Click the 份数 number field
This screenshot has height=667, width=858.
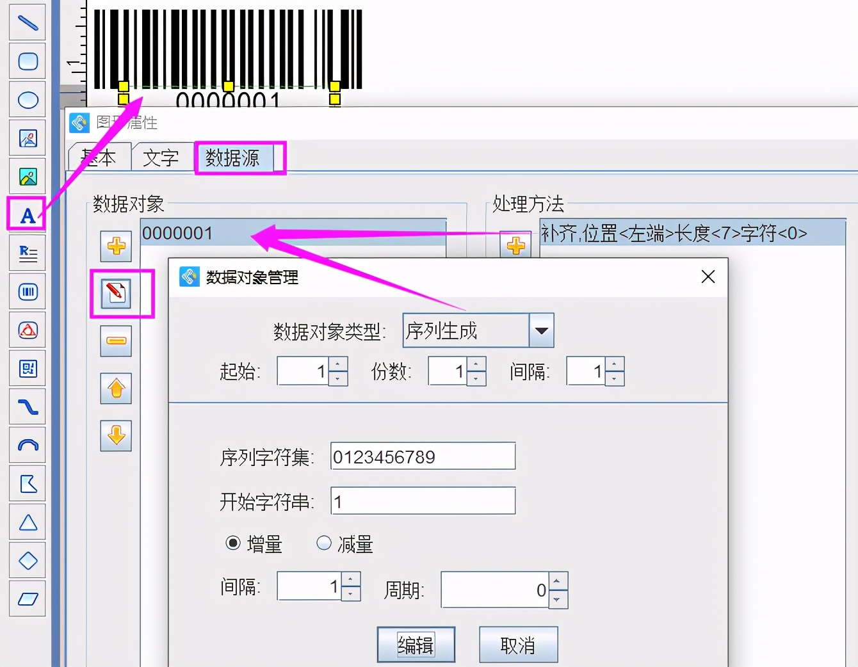click(x=448, y=371)
